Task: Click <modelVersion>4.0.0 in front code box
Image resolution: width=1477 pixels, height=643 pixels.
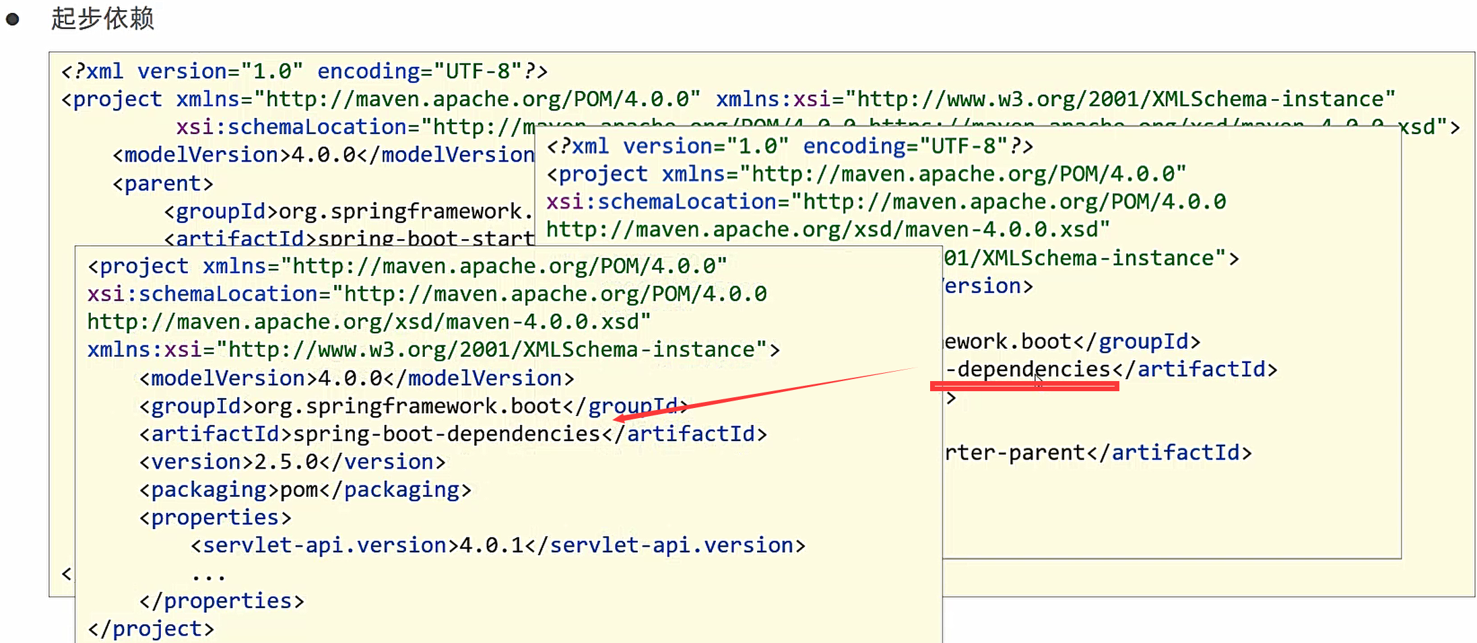Action: coord(356,378)
